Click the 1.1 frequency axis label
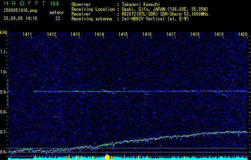The width and height of the screenshot is (251, 160). coord(3,52)
